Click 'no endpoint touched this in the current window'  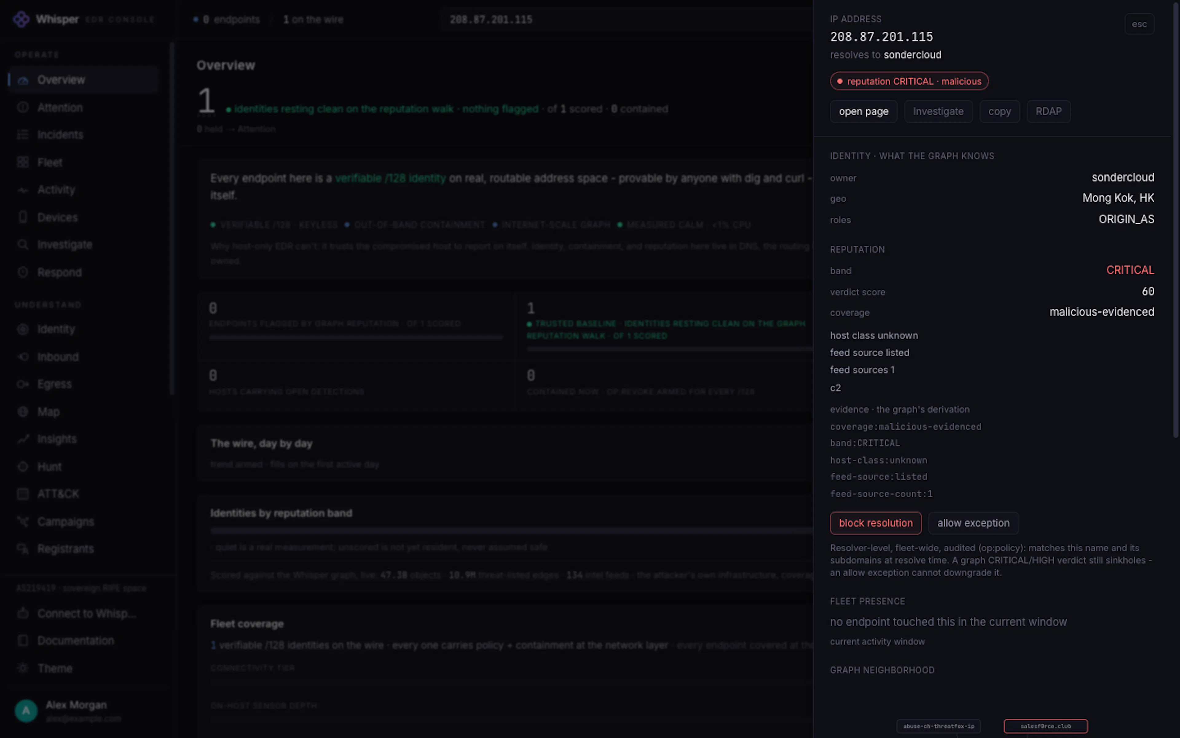click(x=948, y=622)
